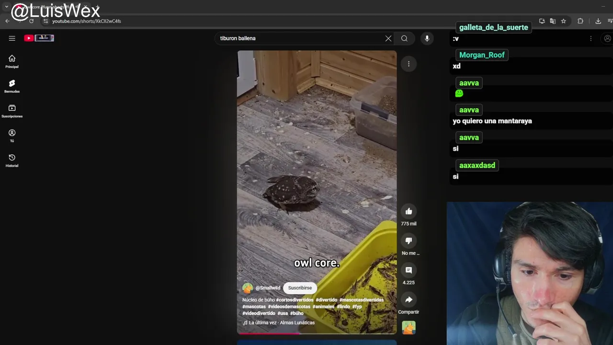
Task: Open the #fyp hashtag
Action: coord(357,307)
